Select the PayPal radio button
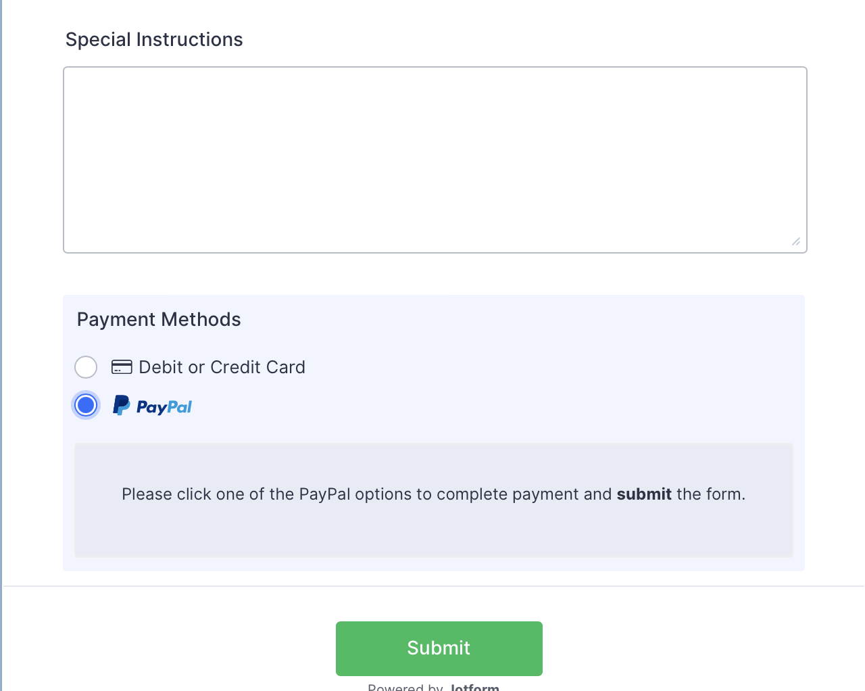 [86, 406]
